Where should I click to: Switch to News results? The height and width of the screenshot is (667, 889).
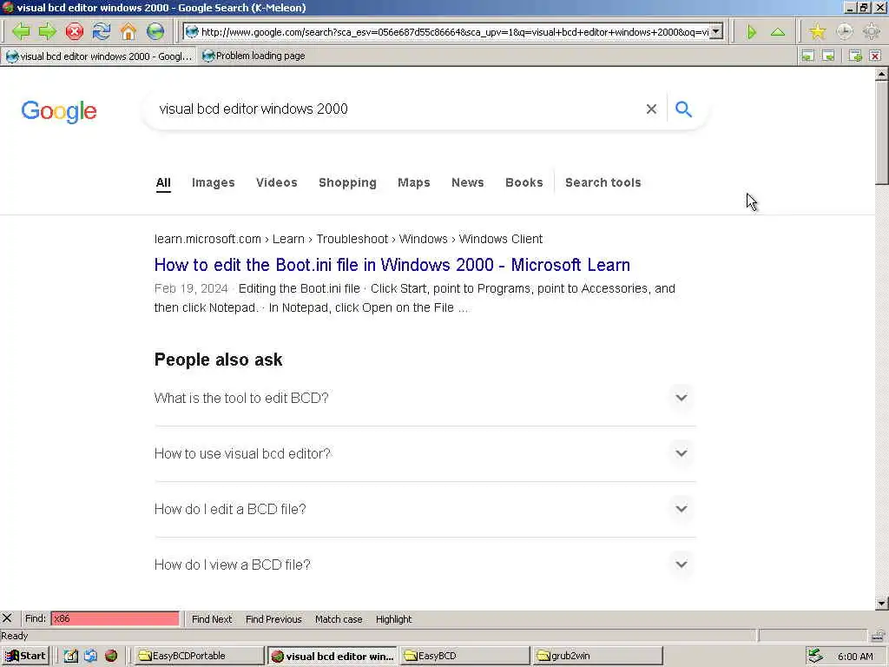(468, 182)
